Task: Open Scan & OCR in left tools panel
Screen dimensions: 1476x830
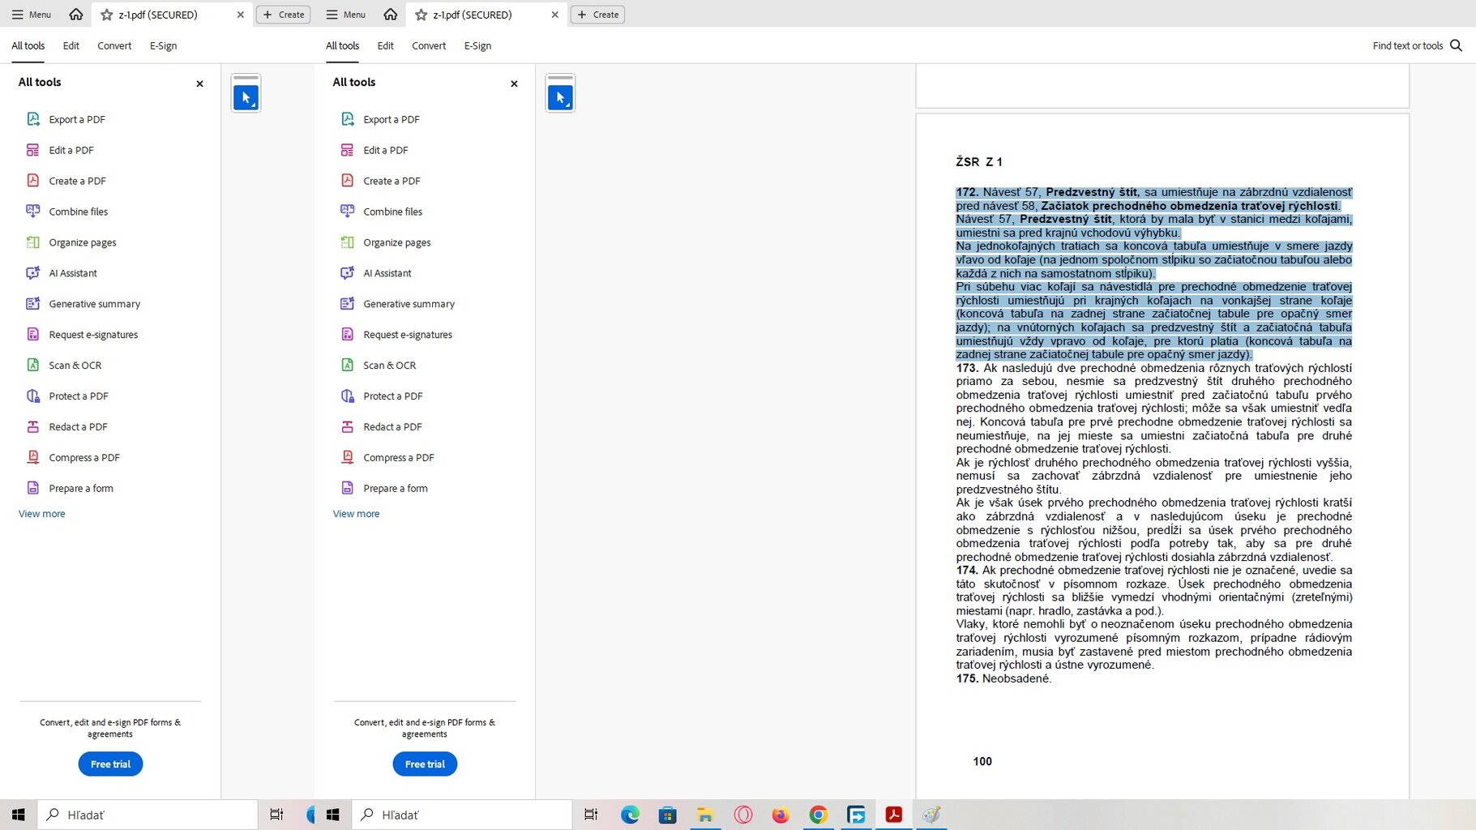Action: (75, 366)
